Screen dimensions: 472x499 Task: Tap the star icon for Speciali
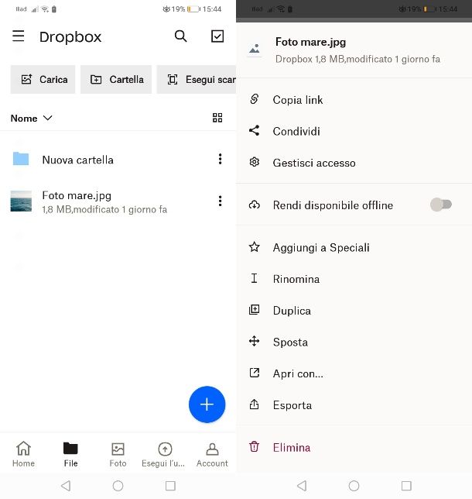point(255,247)
